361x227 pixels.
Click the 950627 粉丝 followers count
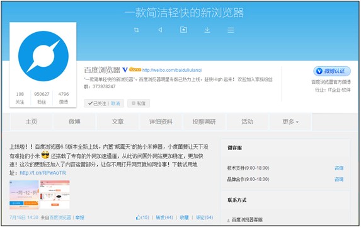pyautogui.click(x=42, y=98)
